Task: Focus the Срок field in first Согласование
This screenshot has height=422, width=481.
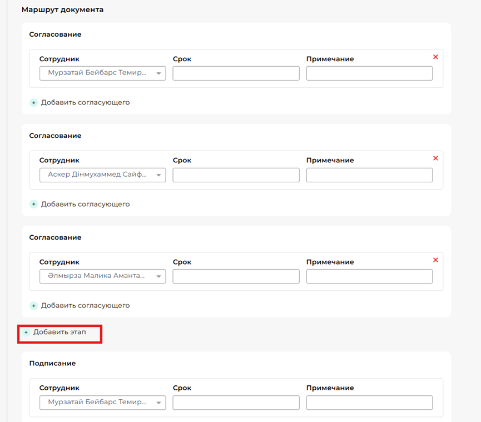Action: 236,73
